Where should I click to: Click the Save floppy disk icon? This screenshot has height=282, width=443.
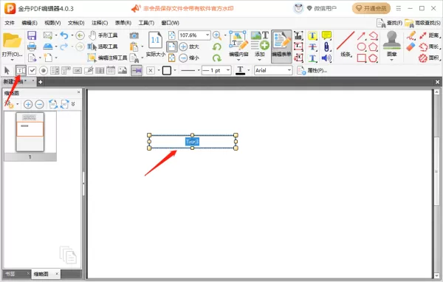(32, 35)
